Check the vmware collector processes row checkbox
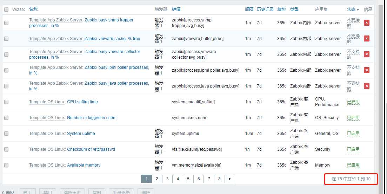387x194 pixels. tap(6, 54)
